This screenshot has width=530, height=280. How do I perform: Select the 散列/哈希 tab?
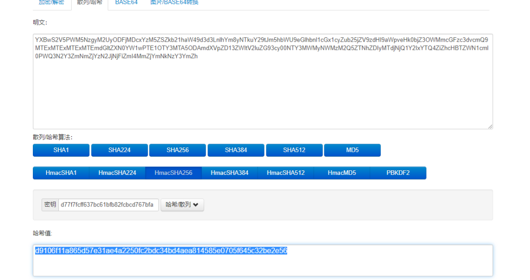(x=90, y=3)
